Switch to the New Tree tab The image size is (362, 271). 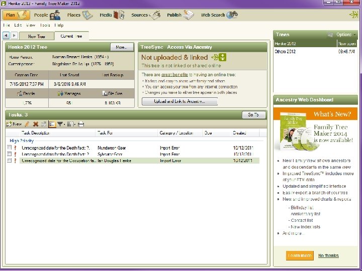point(37,37)
